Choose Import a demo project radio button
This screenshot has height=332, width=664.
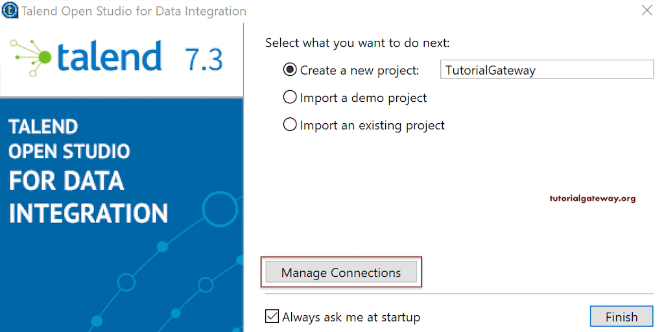pos(290,98)
